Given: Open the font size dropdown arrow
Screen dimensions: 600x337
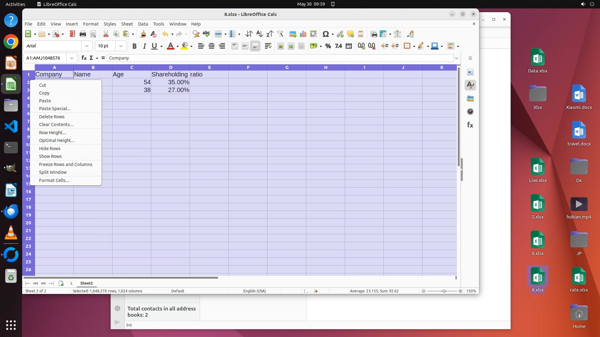Looking at the screenshot, I should (x=121, y=46).
